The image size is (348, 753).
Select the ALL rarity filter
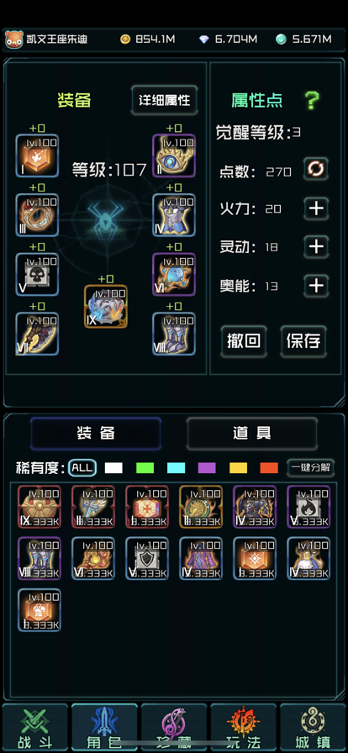click(82, 468)
